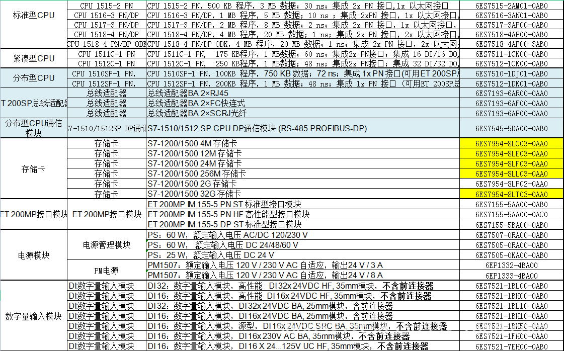564x351 pixels.
Task: Click order number 6ES7521-1BH00-0AB0
Action: 512,296
